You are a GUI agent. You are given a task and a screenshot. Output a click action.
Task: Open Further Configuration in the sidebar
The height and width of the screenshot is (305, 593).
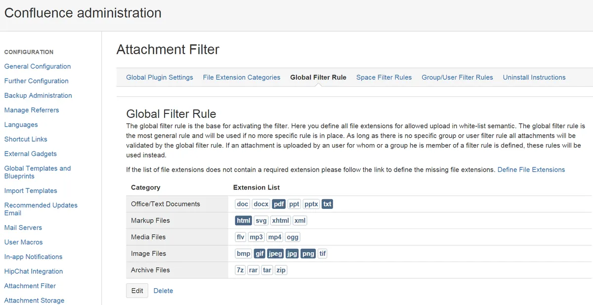(37, 81)
